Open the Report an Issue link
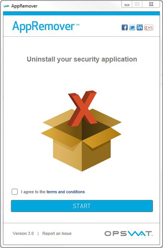 tap(57, 234)
